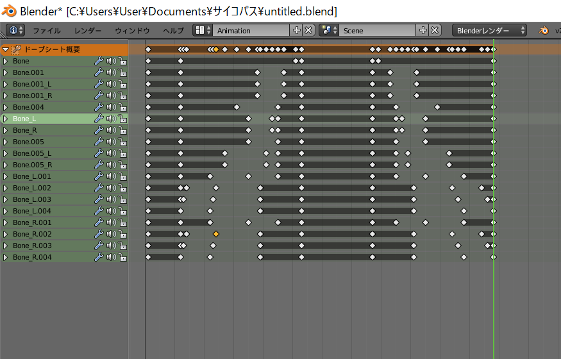Select the Bone_R.003 channel name
This screenshot has width=561, height=359.
(32, 246)
